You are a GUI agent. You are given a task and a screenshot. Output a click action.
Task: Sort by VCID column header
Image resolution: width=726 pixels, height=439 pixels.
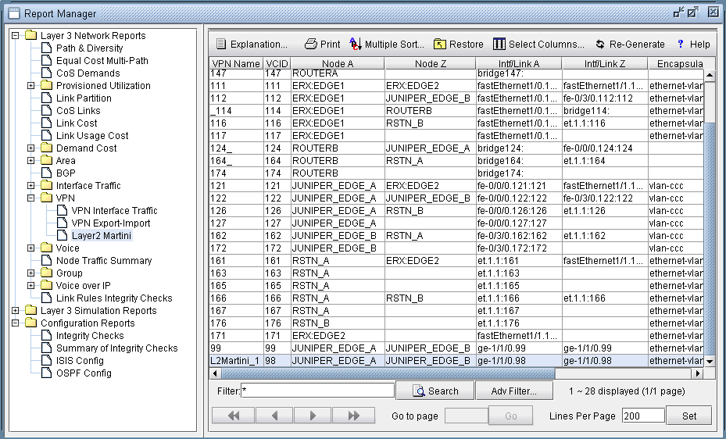(x=277, y=64)
